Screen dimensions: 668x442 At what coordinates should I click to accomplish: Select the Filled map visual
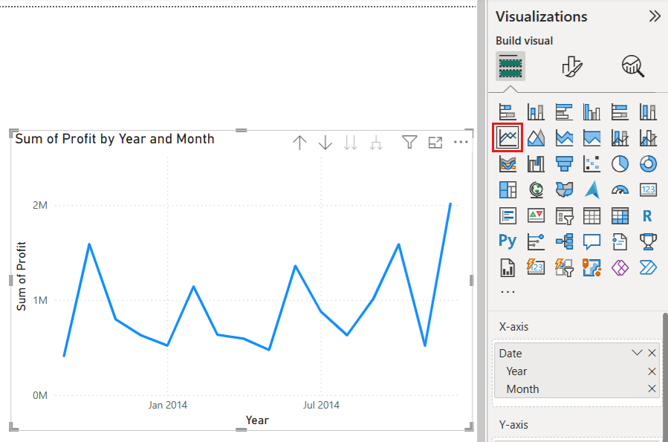(564, 190)
